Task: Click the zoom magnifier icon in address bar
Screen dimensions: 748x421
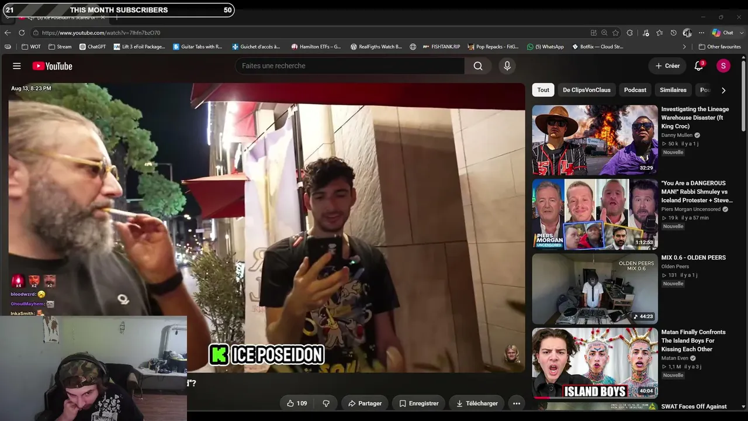Action: click(x=604, y=33)
